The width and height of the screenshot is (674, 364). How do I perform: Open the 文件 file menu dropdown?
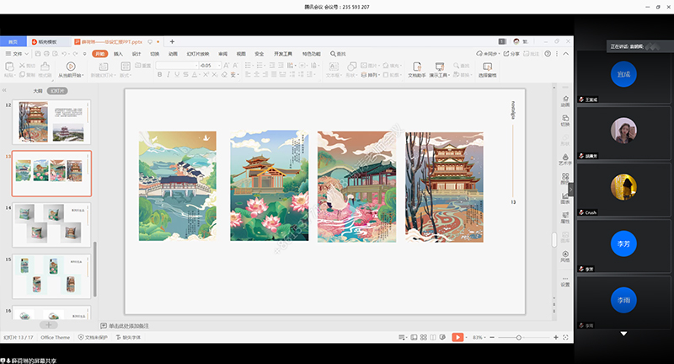[17, 53]
